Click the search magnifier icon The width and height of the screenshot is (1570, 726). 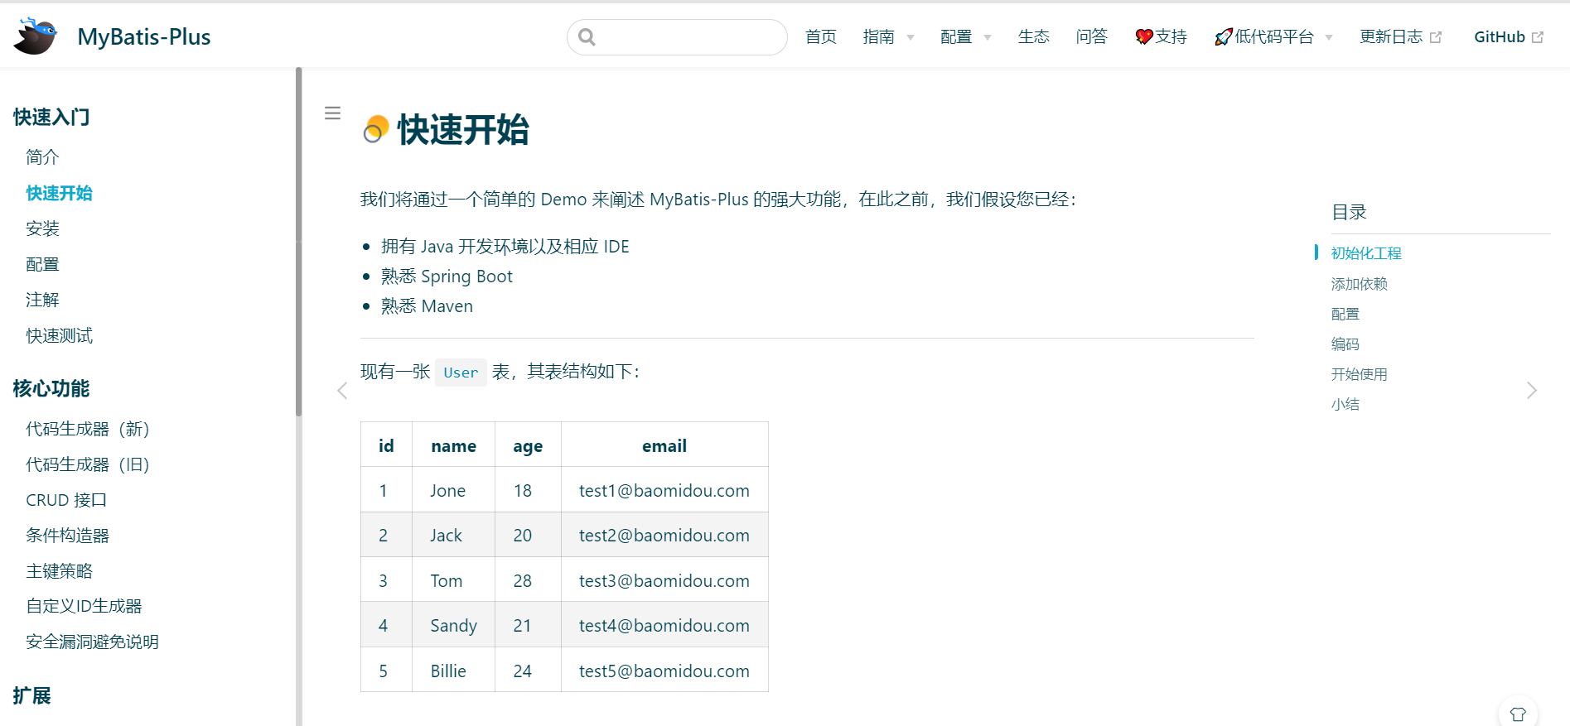587,37
